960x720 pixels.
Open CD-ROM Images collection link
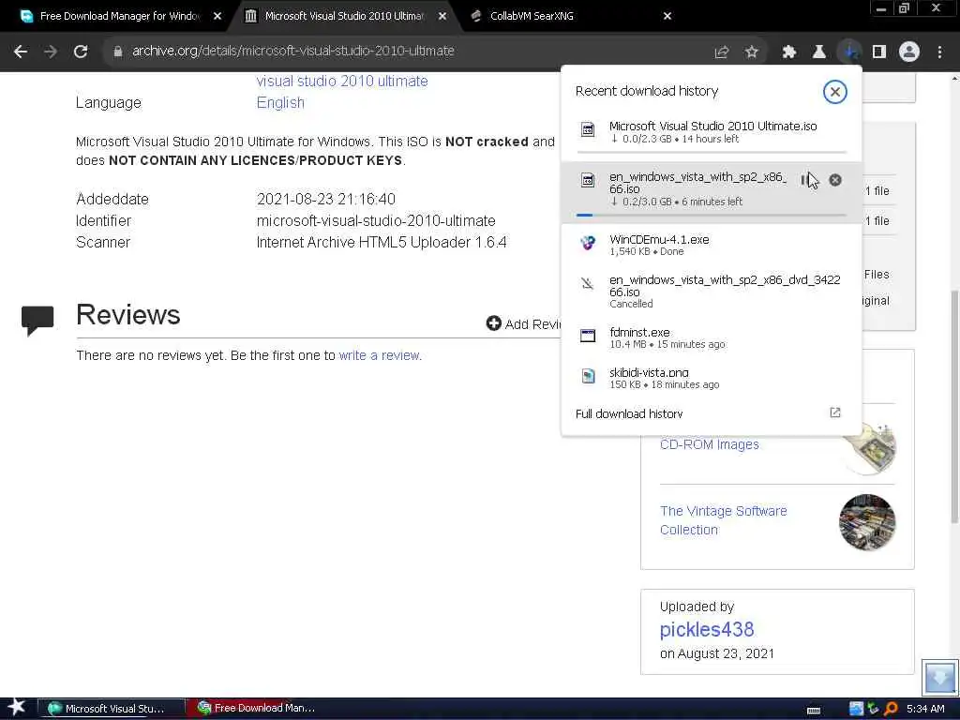tap(709, 444)
